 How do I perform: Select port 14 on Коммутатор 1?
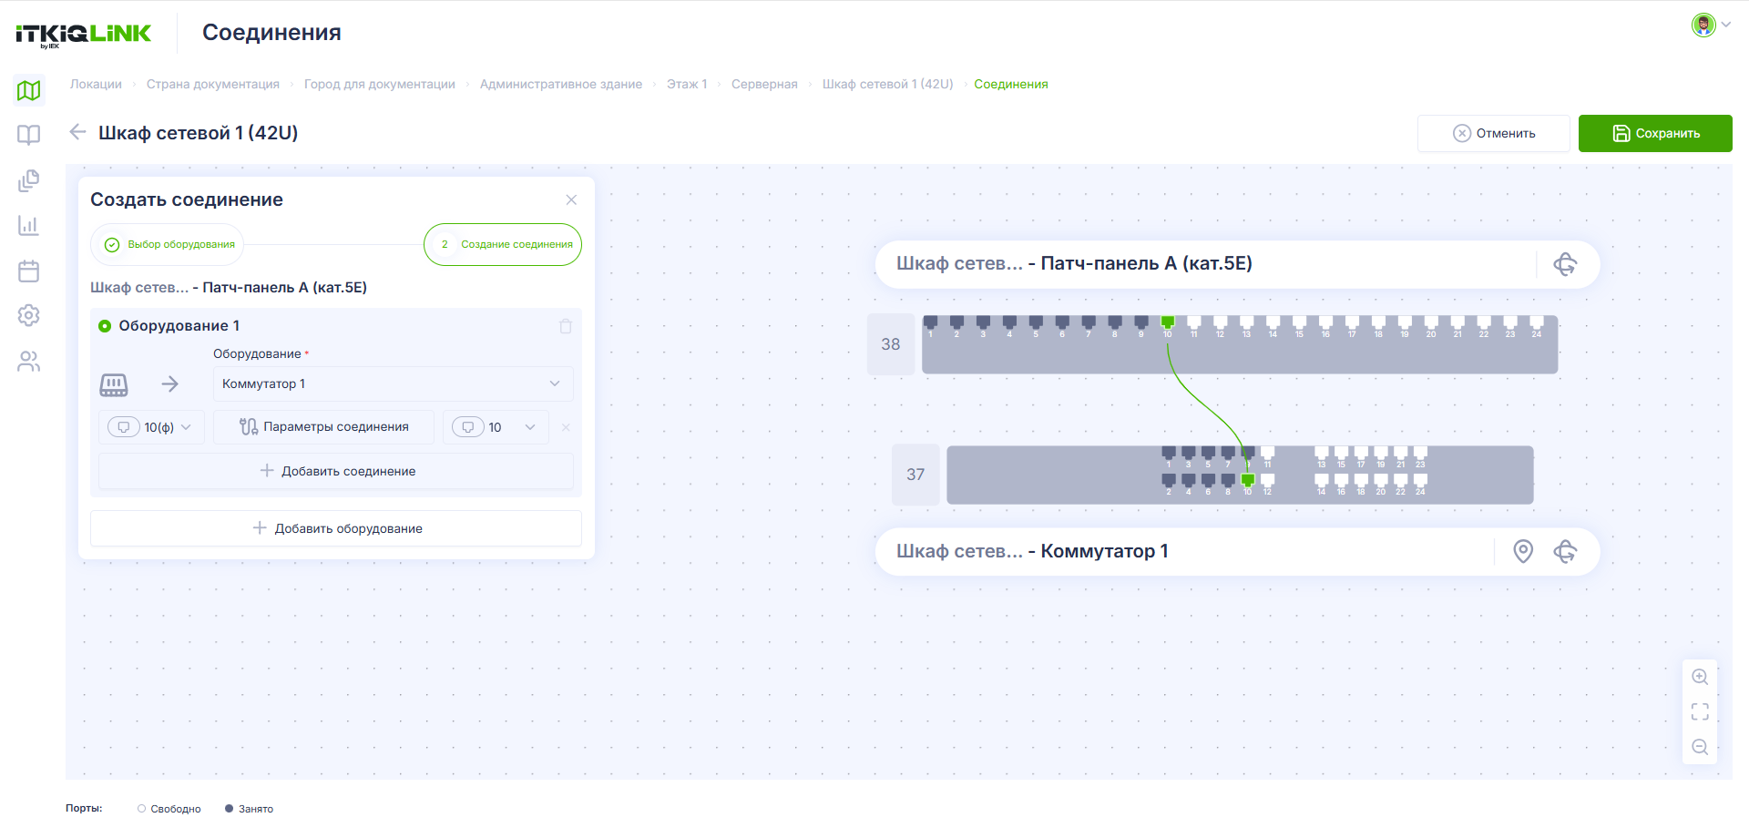[x=1322, y=480]
